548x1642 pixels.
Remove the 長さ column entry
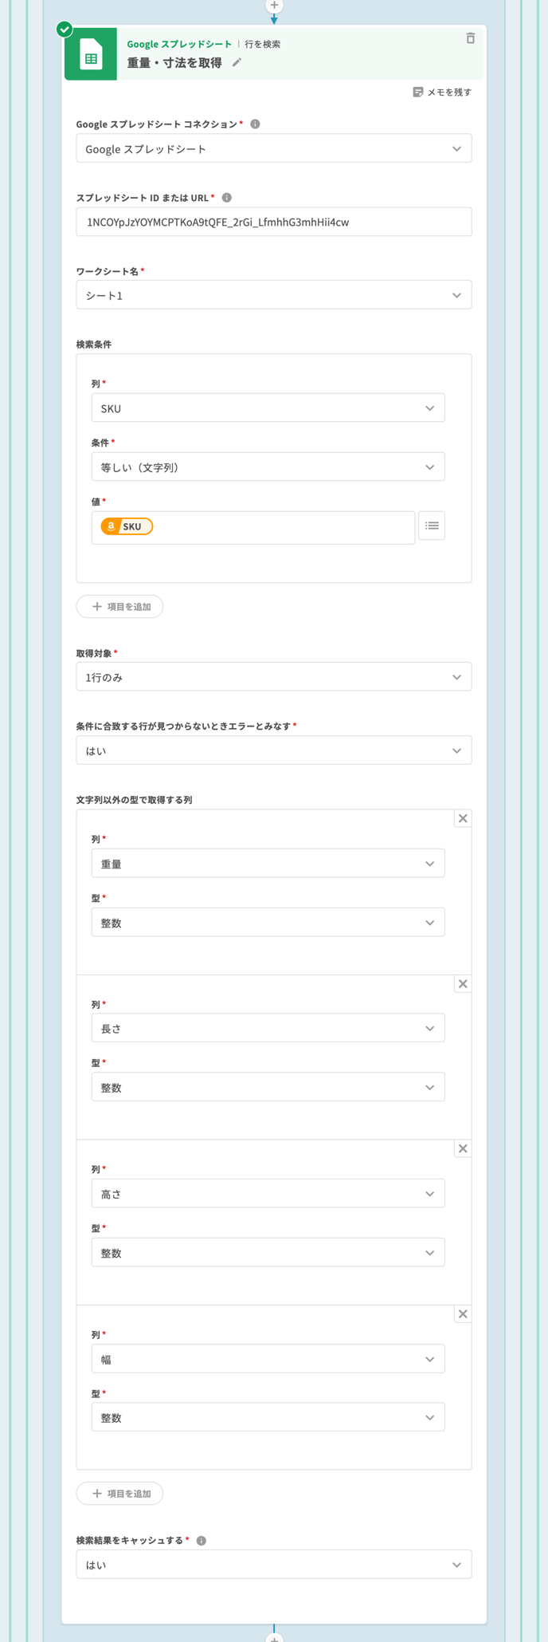(462, 984)
